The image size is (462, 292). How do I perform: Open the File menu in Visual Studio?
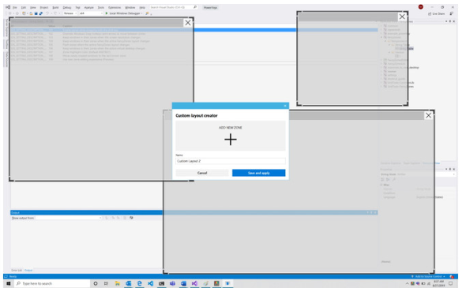pos(15,7)
